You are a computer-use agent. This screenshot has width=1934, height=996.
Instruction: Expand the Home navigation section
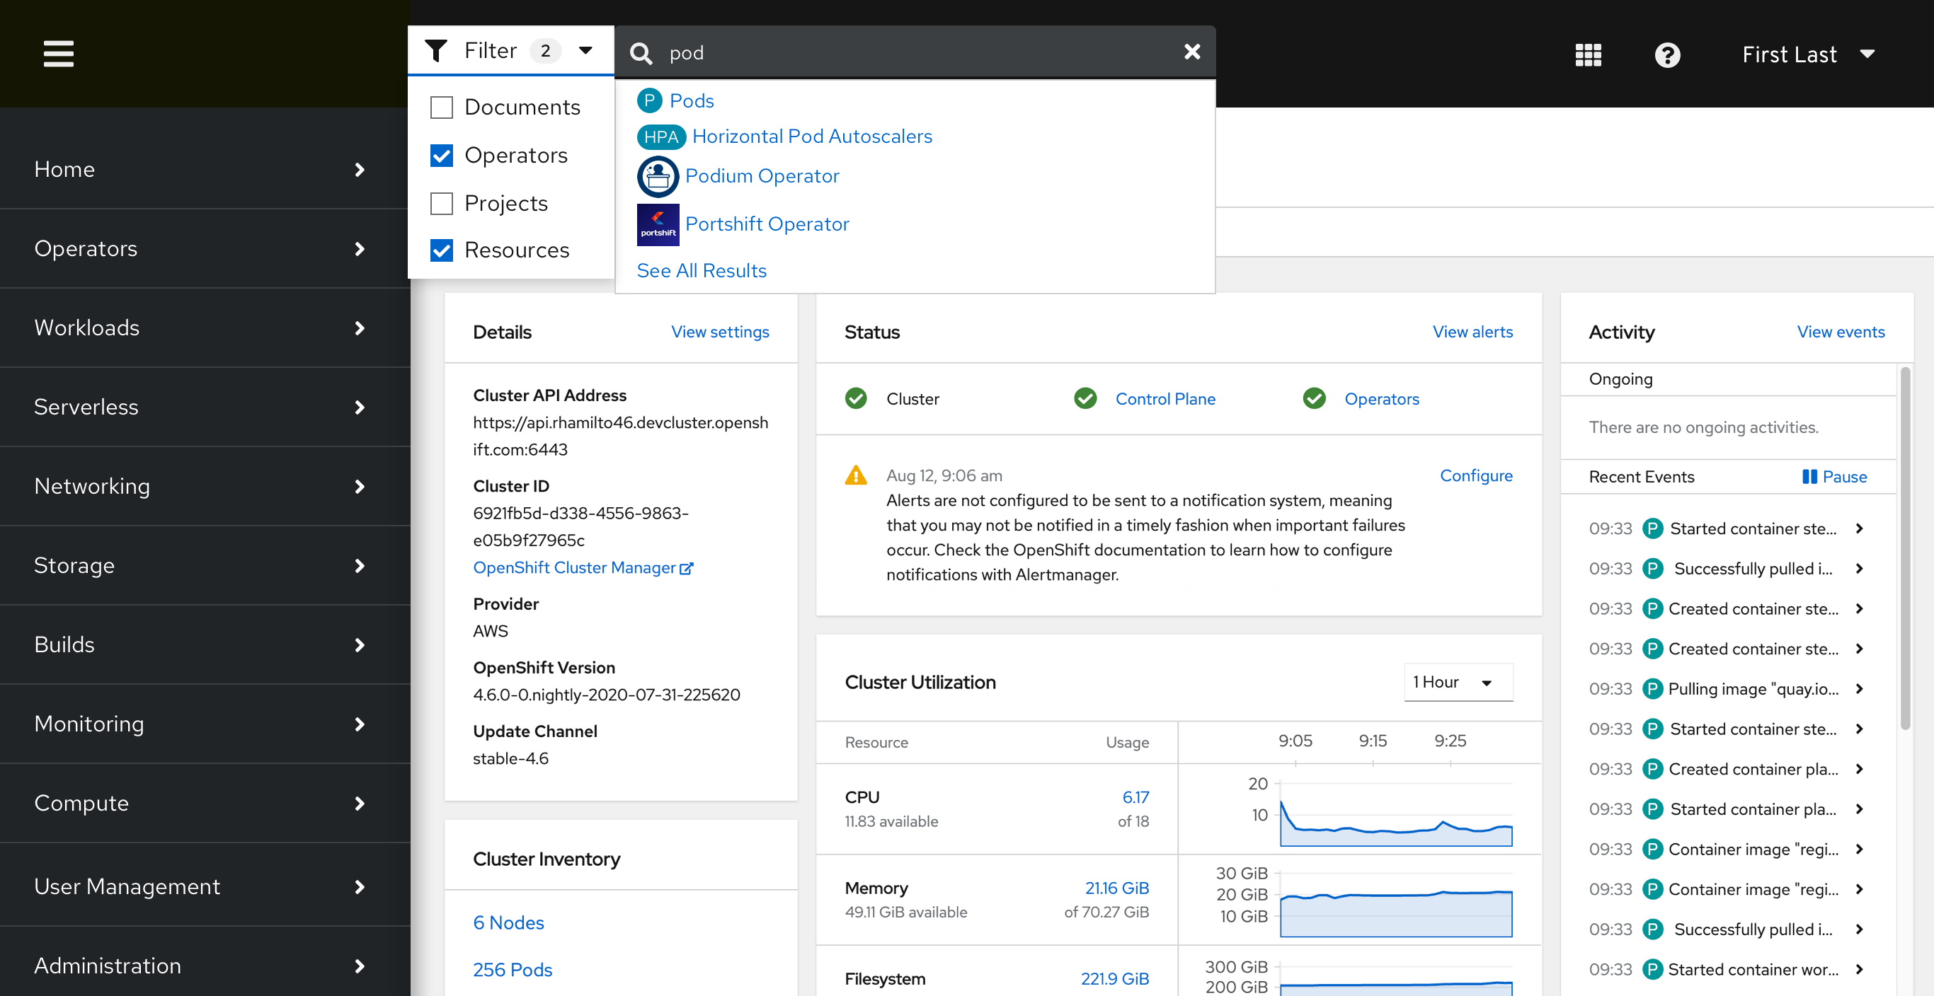[205, 170]
